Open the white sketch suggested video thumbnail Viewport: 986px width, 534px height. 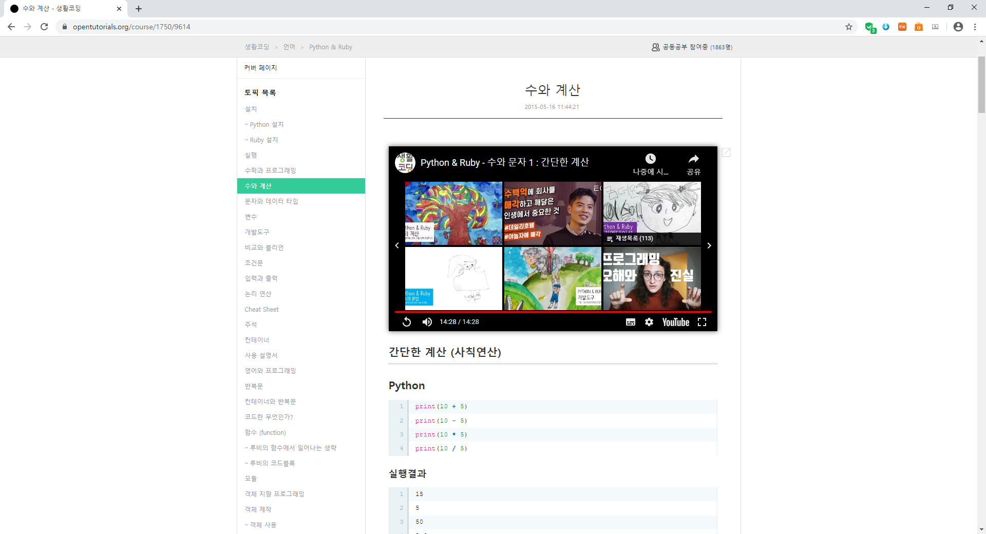coord(453,278)
